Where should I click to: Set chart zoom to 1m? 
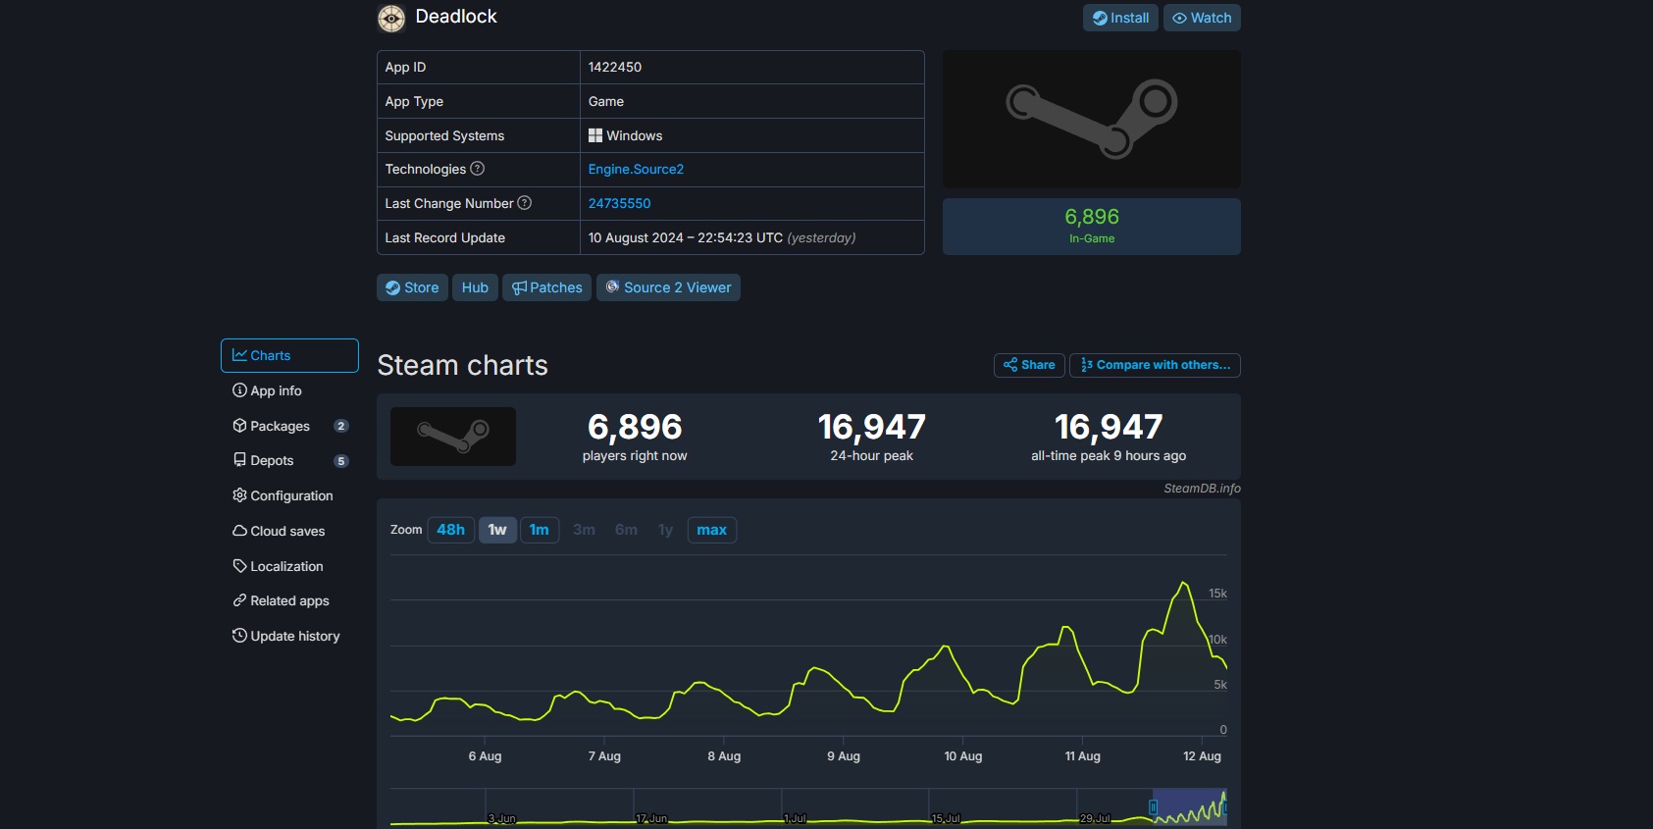(540, 530)
